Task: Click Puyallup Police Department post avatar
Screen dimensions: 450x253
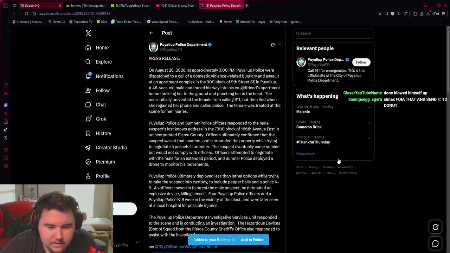Action: click(153, 47)
